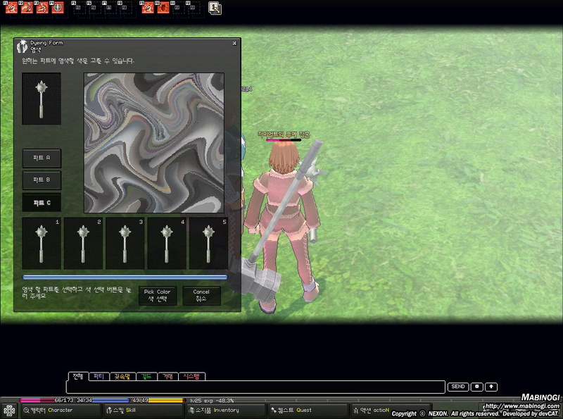Open the Inventory menu
The width and height of the screenshot is (563, 419).
pos(226,410)
